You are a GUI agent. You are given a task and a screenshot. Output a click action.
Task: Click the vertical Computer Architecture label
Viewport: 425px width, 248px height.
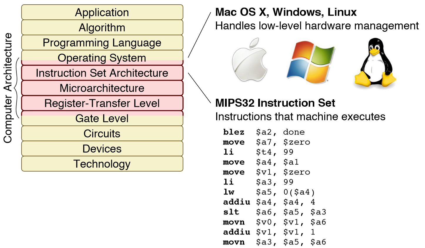[8, 88]
